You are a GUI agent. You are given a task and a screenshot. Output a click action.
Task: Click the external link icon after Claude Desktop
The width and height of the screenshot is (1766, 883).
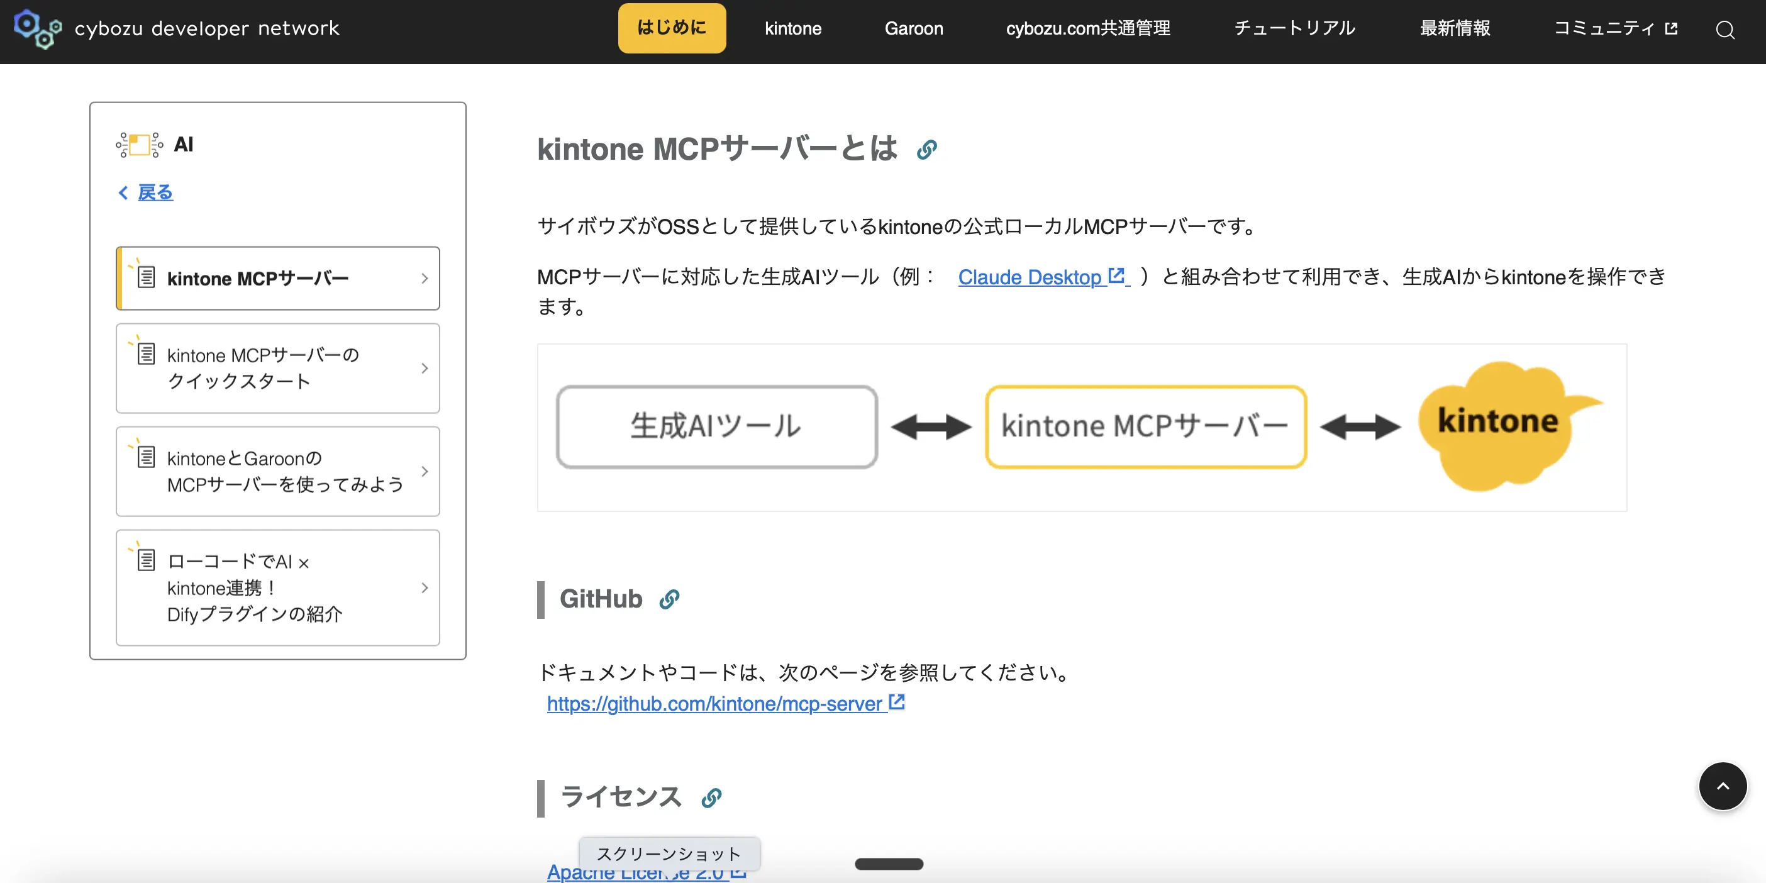pyautogui.click(x=1116, y=275)
